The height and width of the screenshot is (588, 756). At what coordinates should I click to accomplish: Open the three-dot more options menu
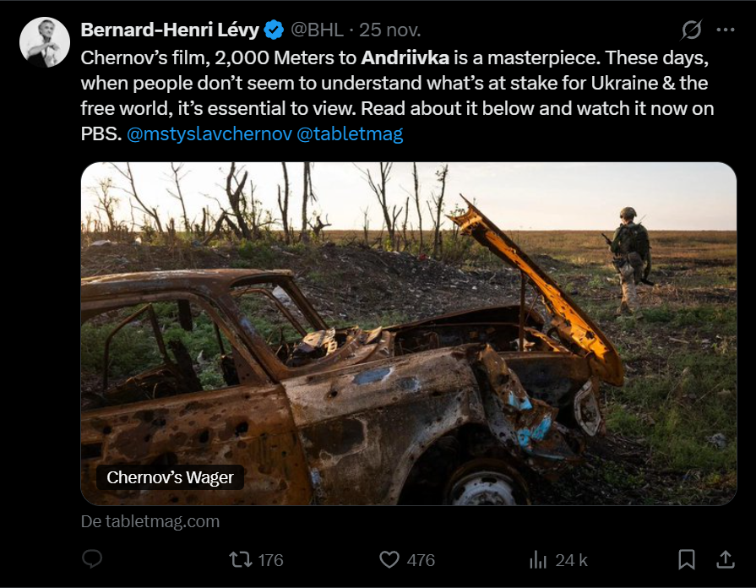coord(725,30)
